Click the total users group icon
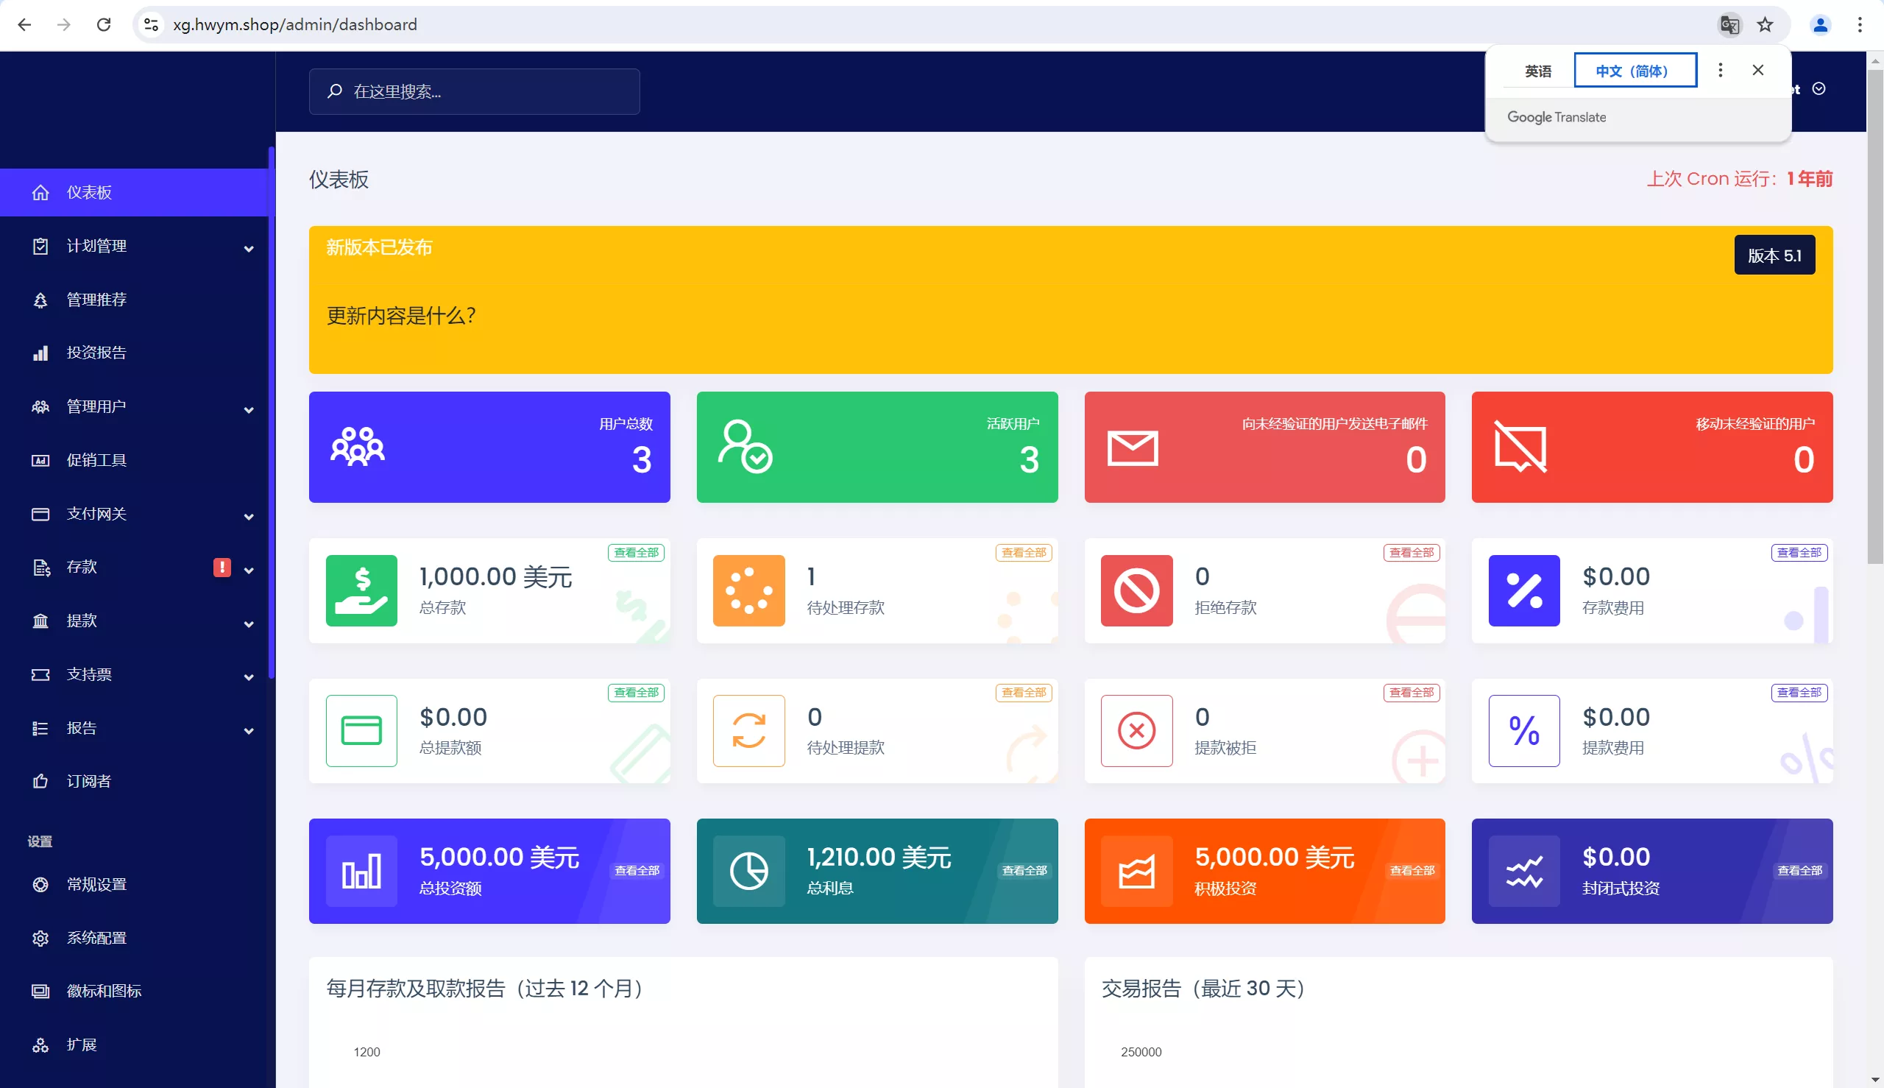The image size is (1884, 1088). pyautogui.click(x=357, y=447)
